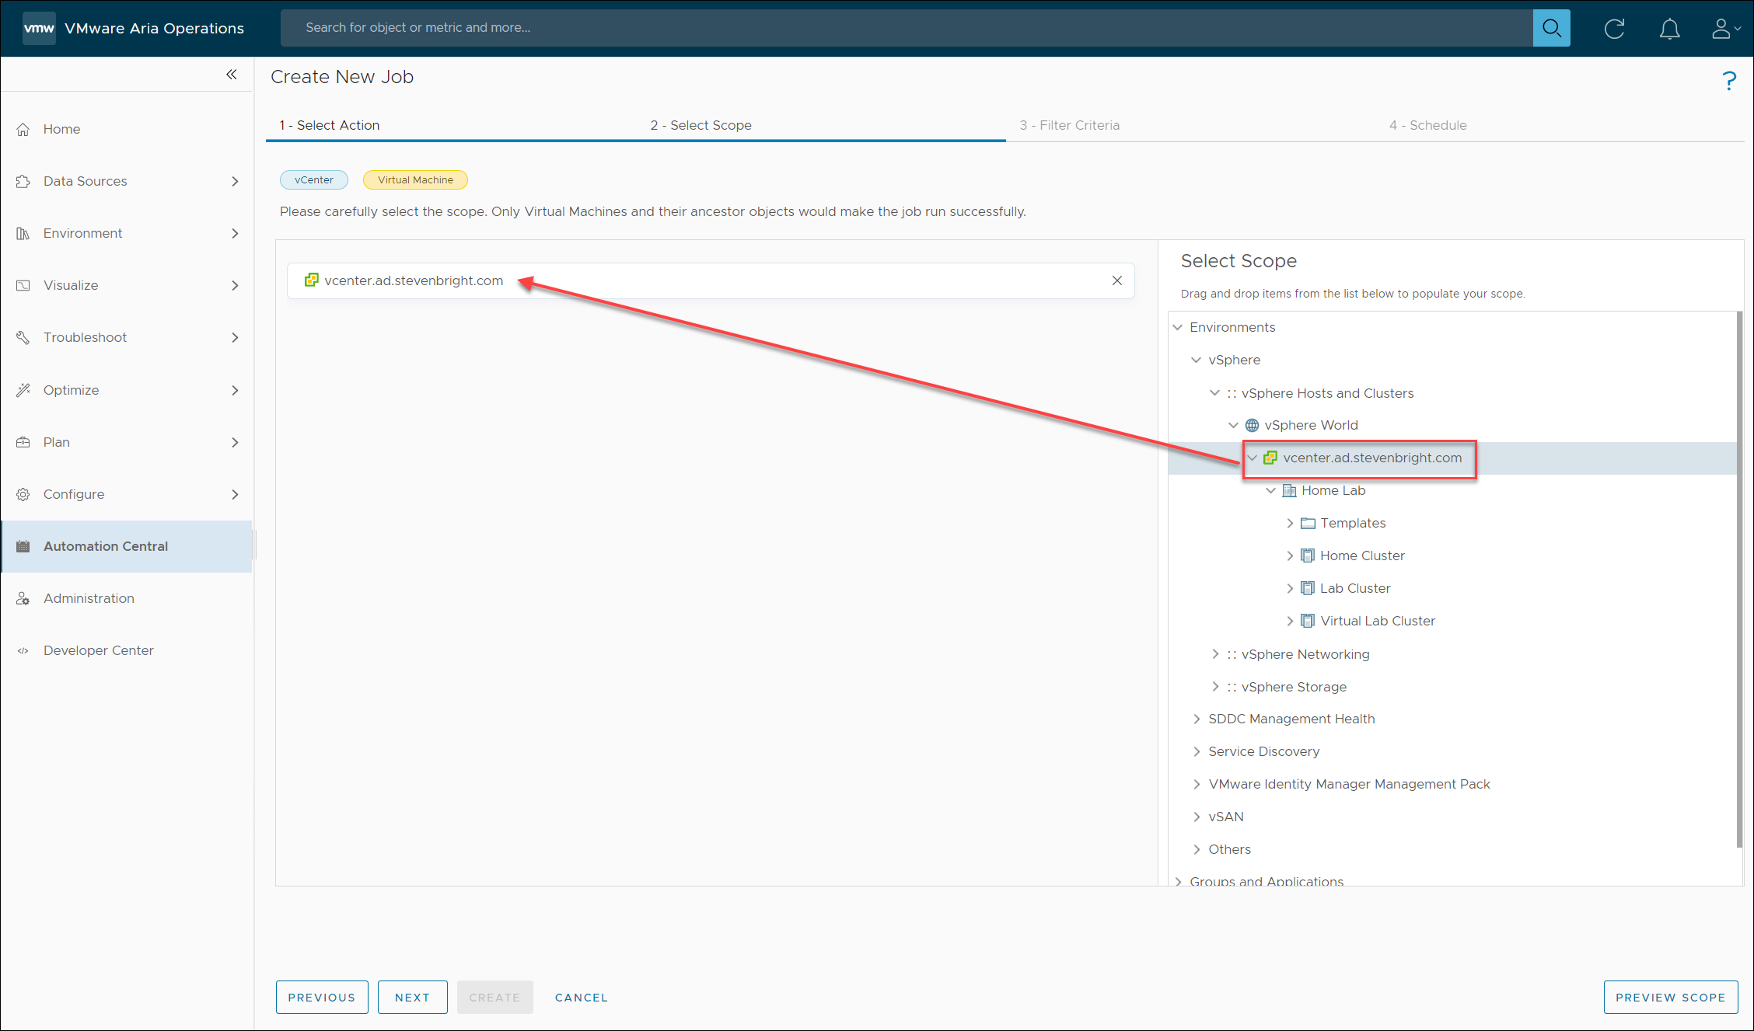Click the help question mark icon
This screenshot has height=1031, width=1754.
coord(1729,81)
